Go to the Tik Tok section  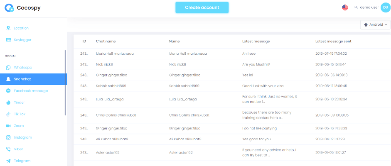(20, 114)
